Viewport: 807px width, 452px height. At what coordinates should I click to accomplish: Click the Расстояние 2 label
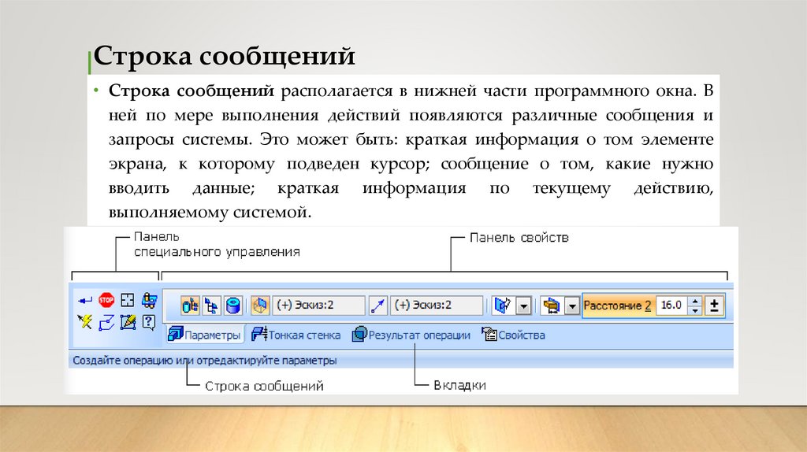617,306
